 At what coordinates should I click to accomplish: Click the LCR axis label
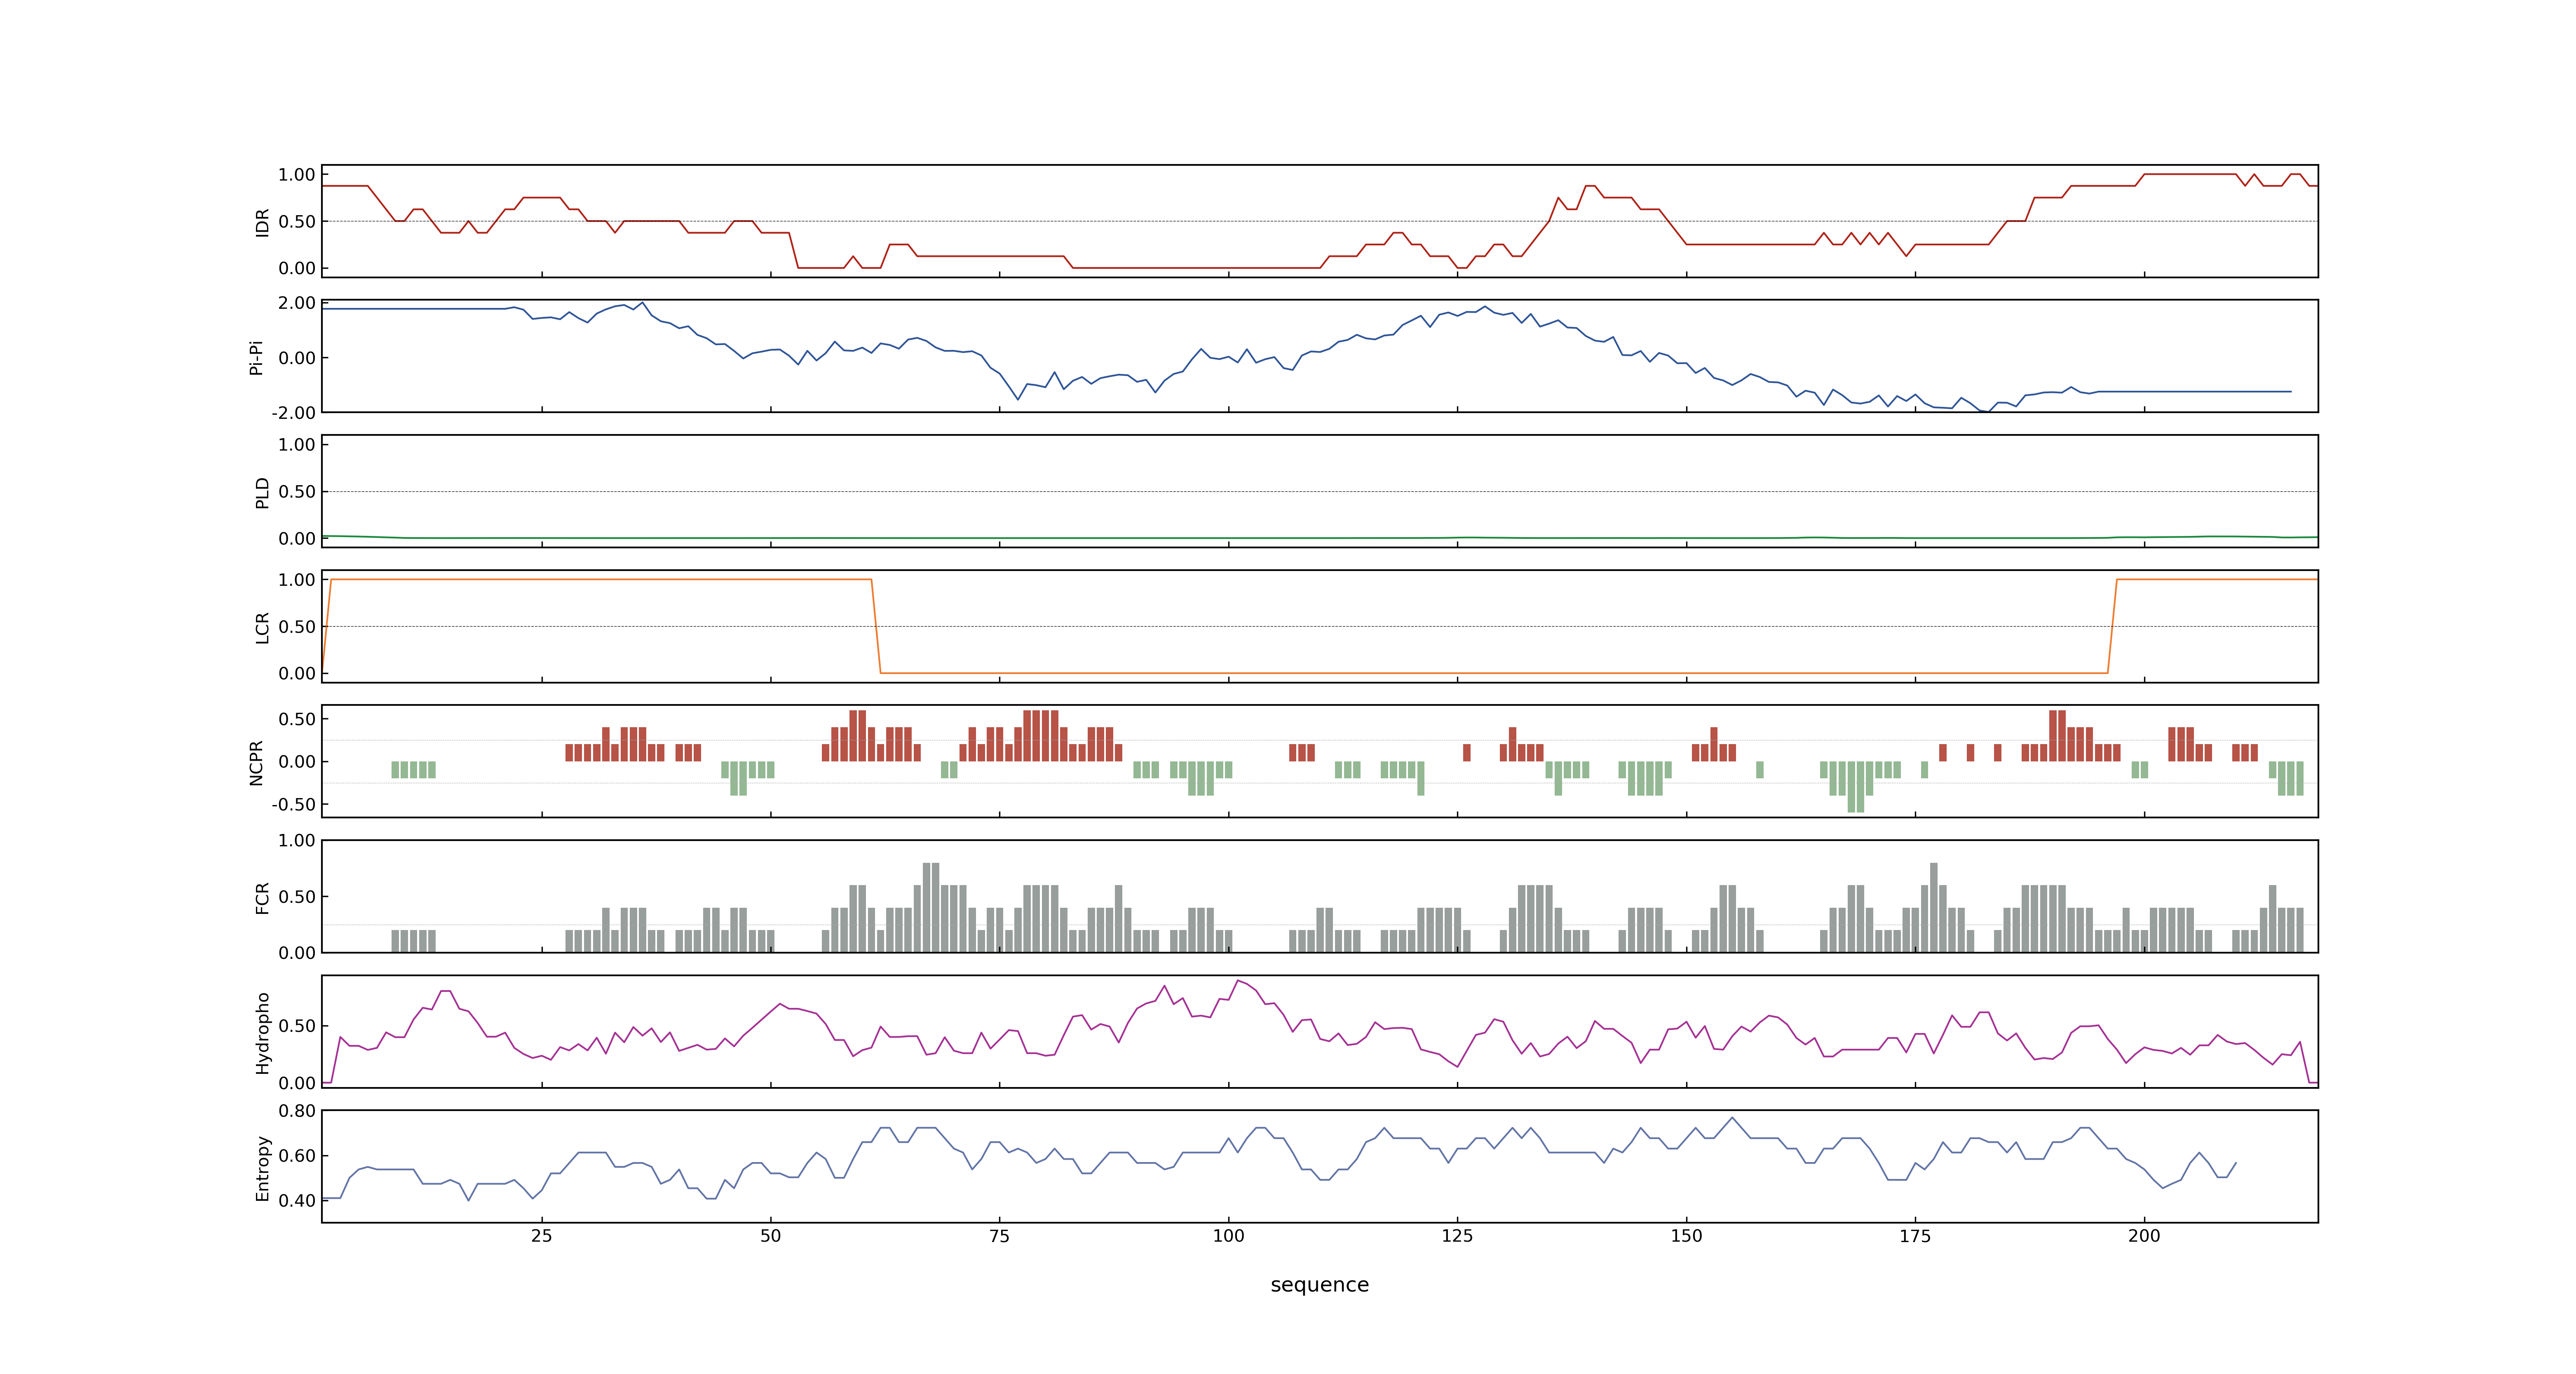point(262,628)
